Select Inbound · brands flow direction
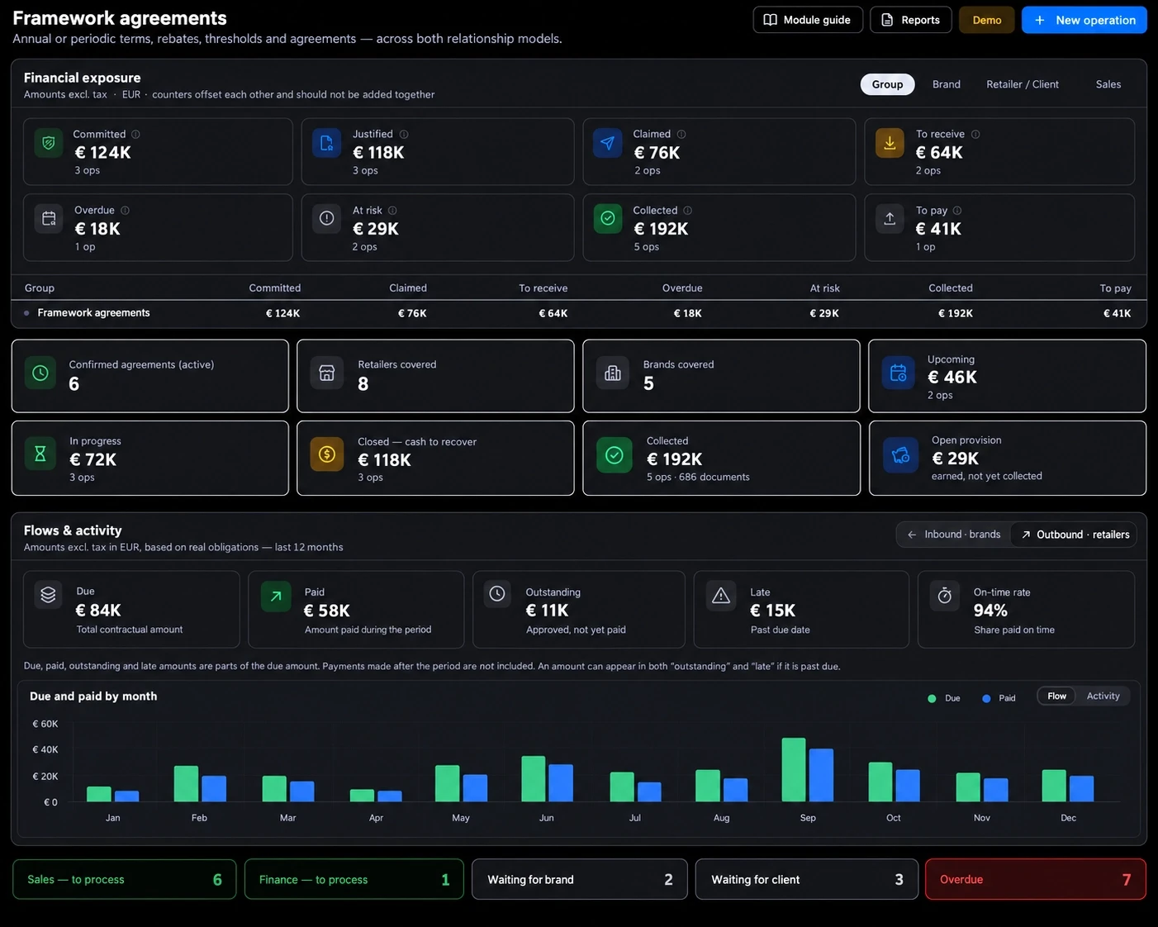 (954, 535)
